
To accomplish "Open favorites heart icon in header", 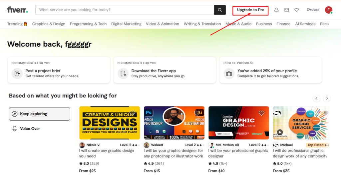I will (297, 10).
